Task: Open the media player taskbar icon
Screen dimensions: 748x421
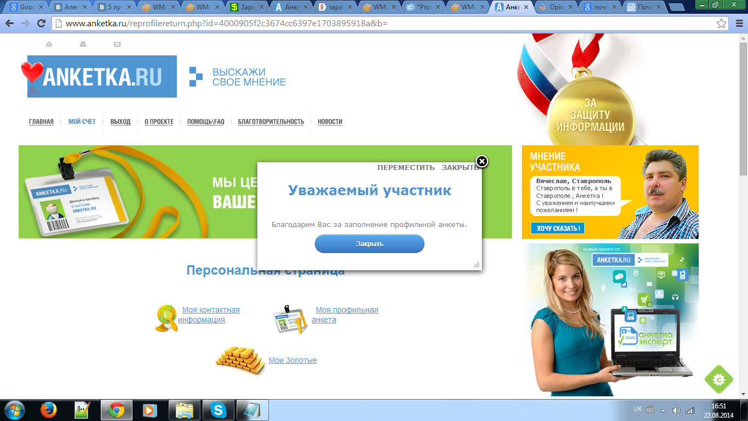Action: (x=149, y=410)
